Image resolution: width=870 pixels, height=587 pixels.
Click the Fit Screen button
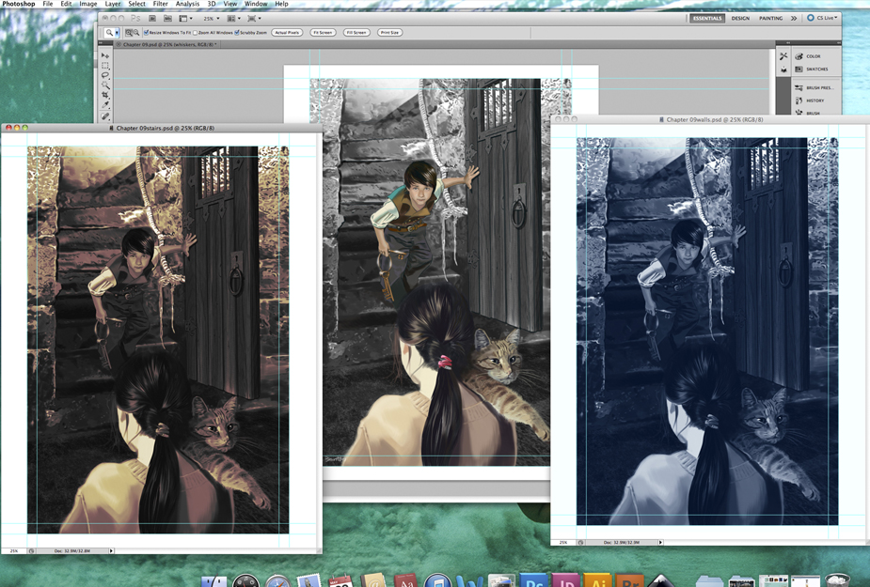[x=323, y=33]
